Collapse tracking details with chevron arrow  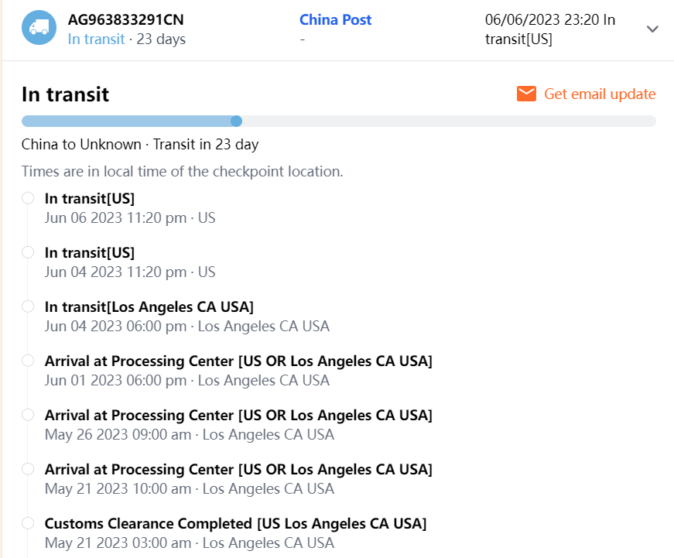pos(652,29)
